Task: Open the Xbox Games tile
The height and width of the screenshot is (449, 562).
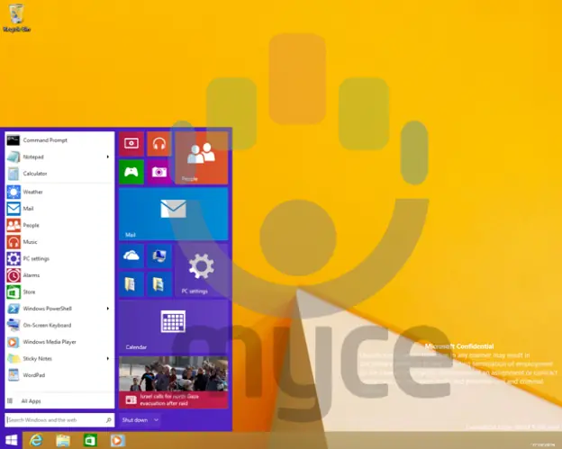Action: point(131,172)
